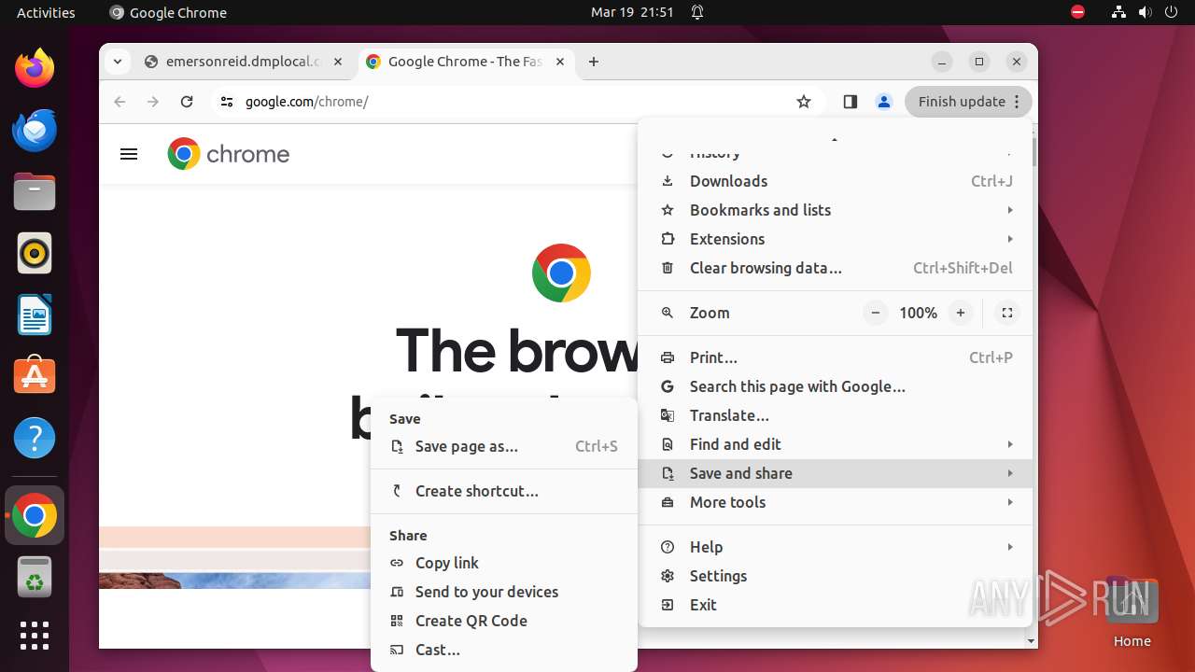Launch LibreOffice Writer from the dock
Screen dimensions: 1195x672
click(35, 315)
